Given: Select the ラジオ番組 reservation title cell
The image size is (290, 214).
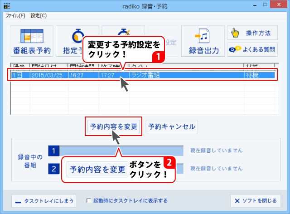Looking at the screenshot, I should (x=187, y=75).
